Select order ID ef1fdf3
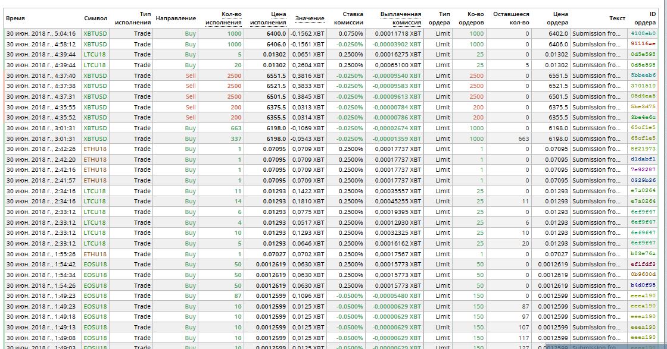This screenshot has width=667, height=349. (x=643, y=264)
